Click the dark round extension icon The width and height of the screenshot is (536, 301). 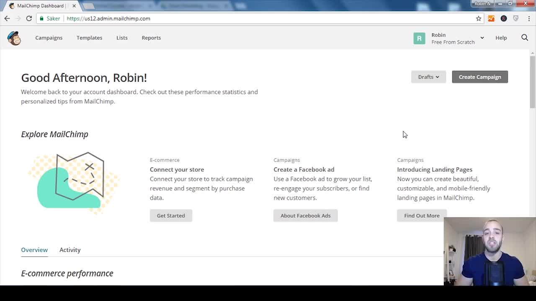(x=504, y=18)
